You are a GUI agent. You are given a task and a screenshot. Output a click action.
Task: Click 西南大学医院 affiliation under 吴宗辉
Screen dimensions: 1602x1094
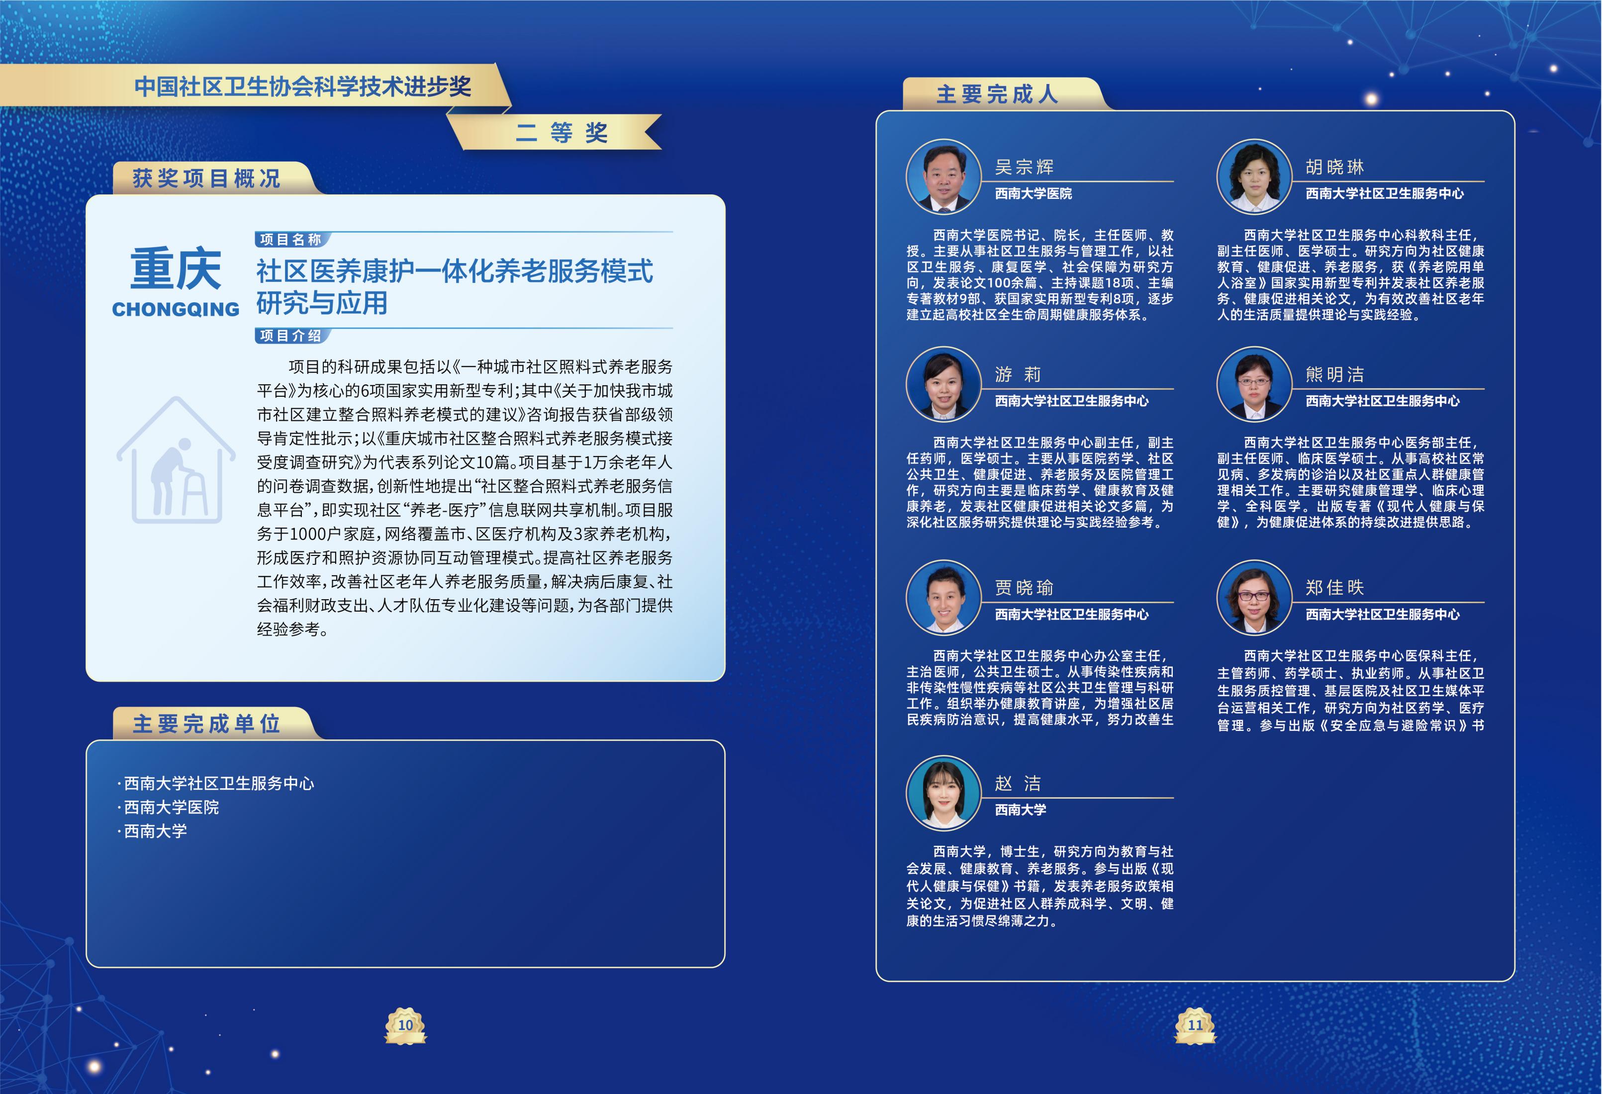(1034, 194)
